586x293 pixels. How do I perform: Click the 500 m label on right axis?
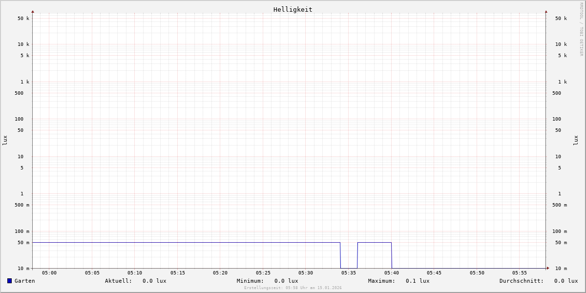pyautogui.click(x=560, y=205)
